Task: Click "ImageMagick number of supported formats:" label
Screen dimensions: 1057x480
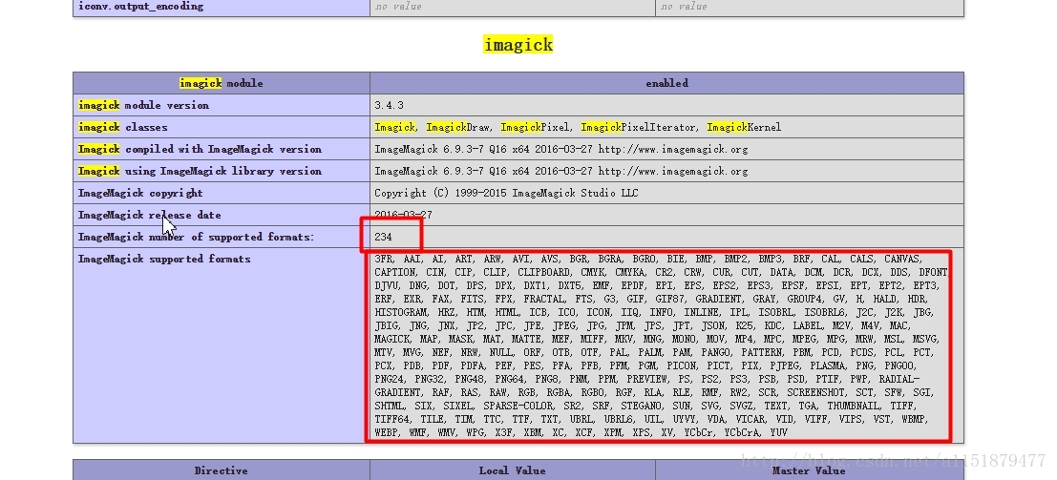Action: pyautogui.click(x=196, y=238)
